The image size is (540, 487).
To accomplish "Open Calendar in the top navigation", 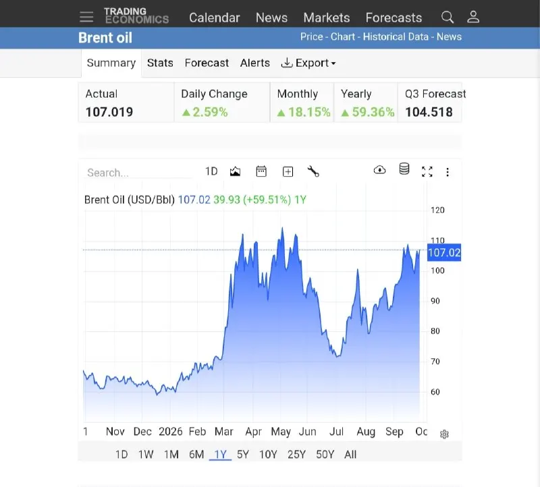I will 214,18.
